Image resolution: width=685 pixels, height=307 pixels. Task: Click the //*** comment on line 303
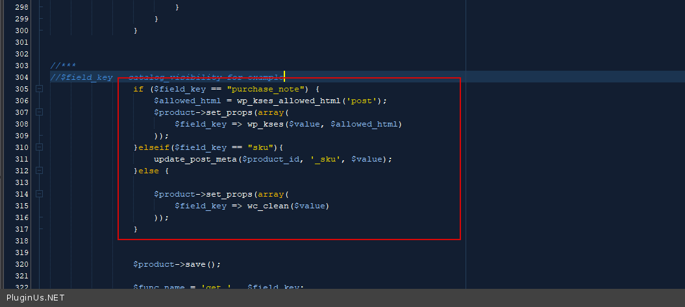(x=63, y=66)
